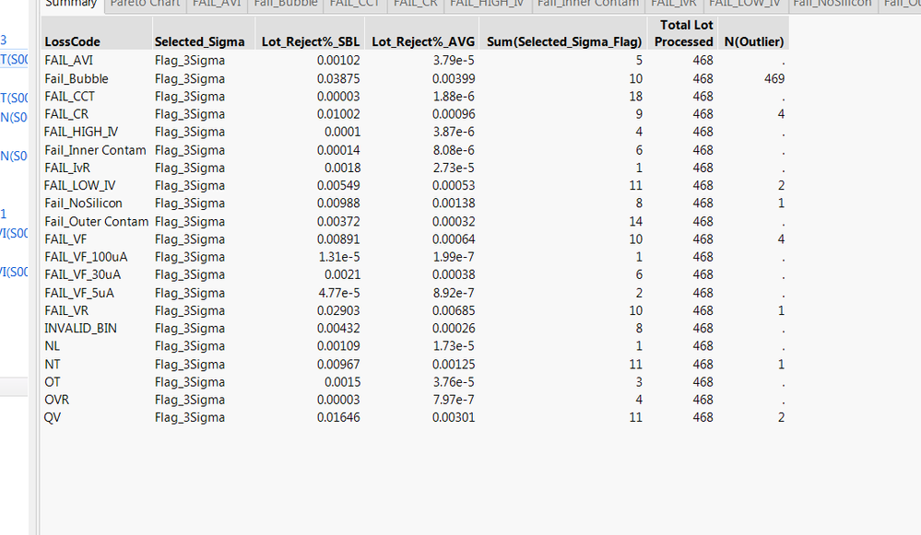Switch to the Pareto Chart tab
This screenshot has height=535, width=921.
[x=146, y=4]
